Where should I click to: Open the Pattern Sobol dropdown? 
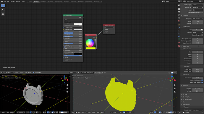[x=197, y=32]
